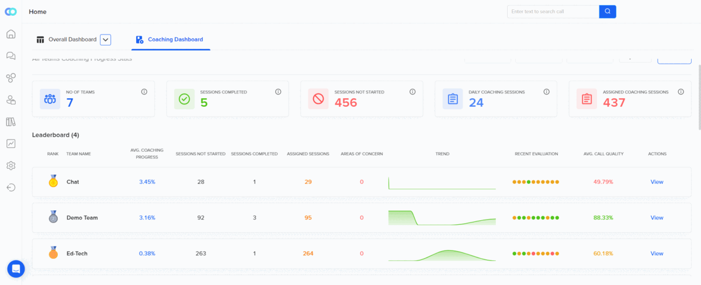Click the teams icon on No of Teams card
The image size is (701, 285).
[50, 99]
